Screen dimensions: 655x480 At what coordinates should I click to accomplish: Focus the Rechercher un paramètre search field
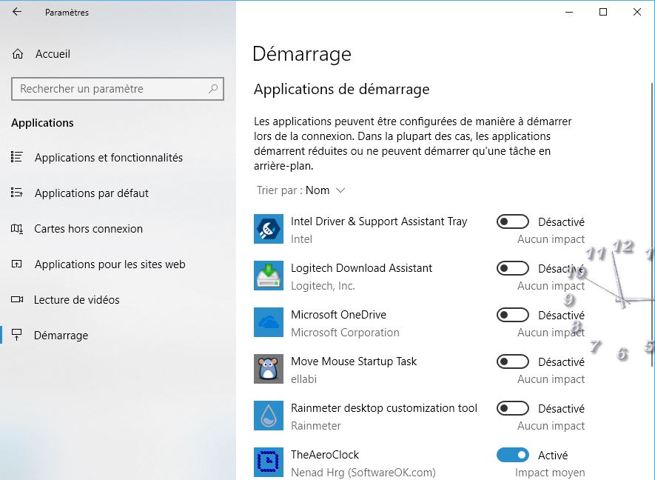pyautogui.click(x=118, y=89)
